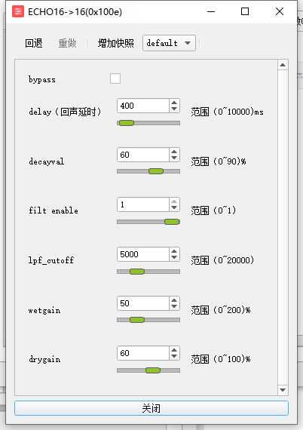
Task: Click the delay (回声延时) label
Action: (x=65, y=112)
